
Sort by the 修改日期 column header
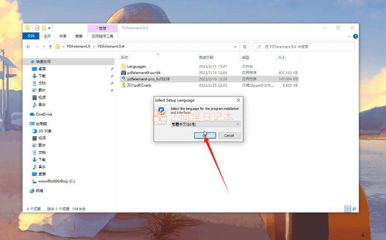[x=206, y=58]
